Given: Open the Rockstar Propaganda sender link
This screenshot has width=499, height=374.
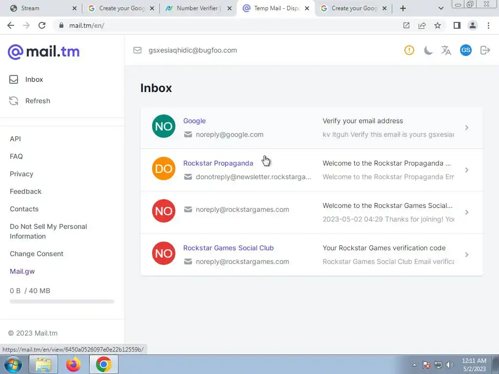Looking at the screenshot, I should pyautogui.click(x=218, y=163).
